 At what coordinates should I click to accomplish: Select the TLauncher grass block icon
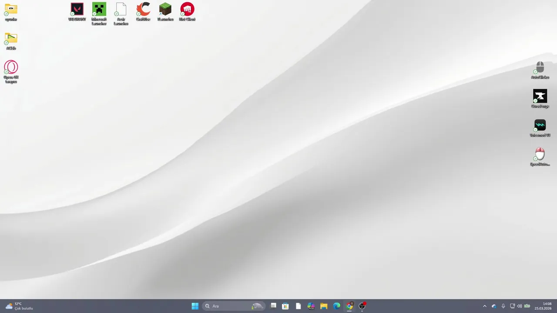165,12
